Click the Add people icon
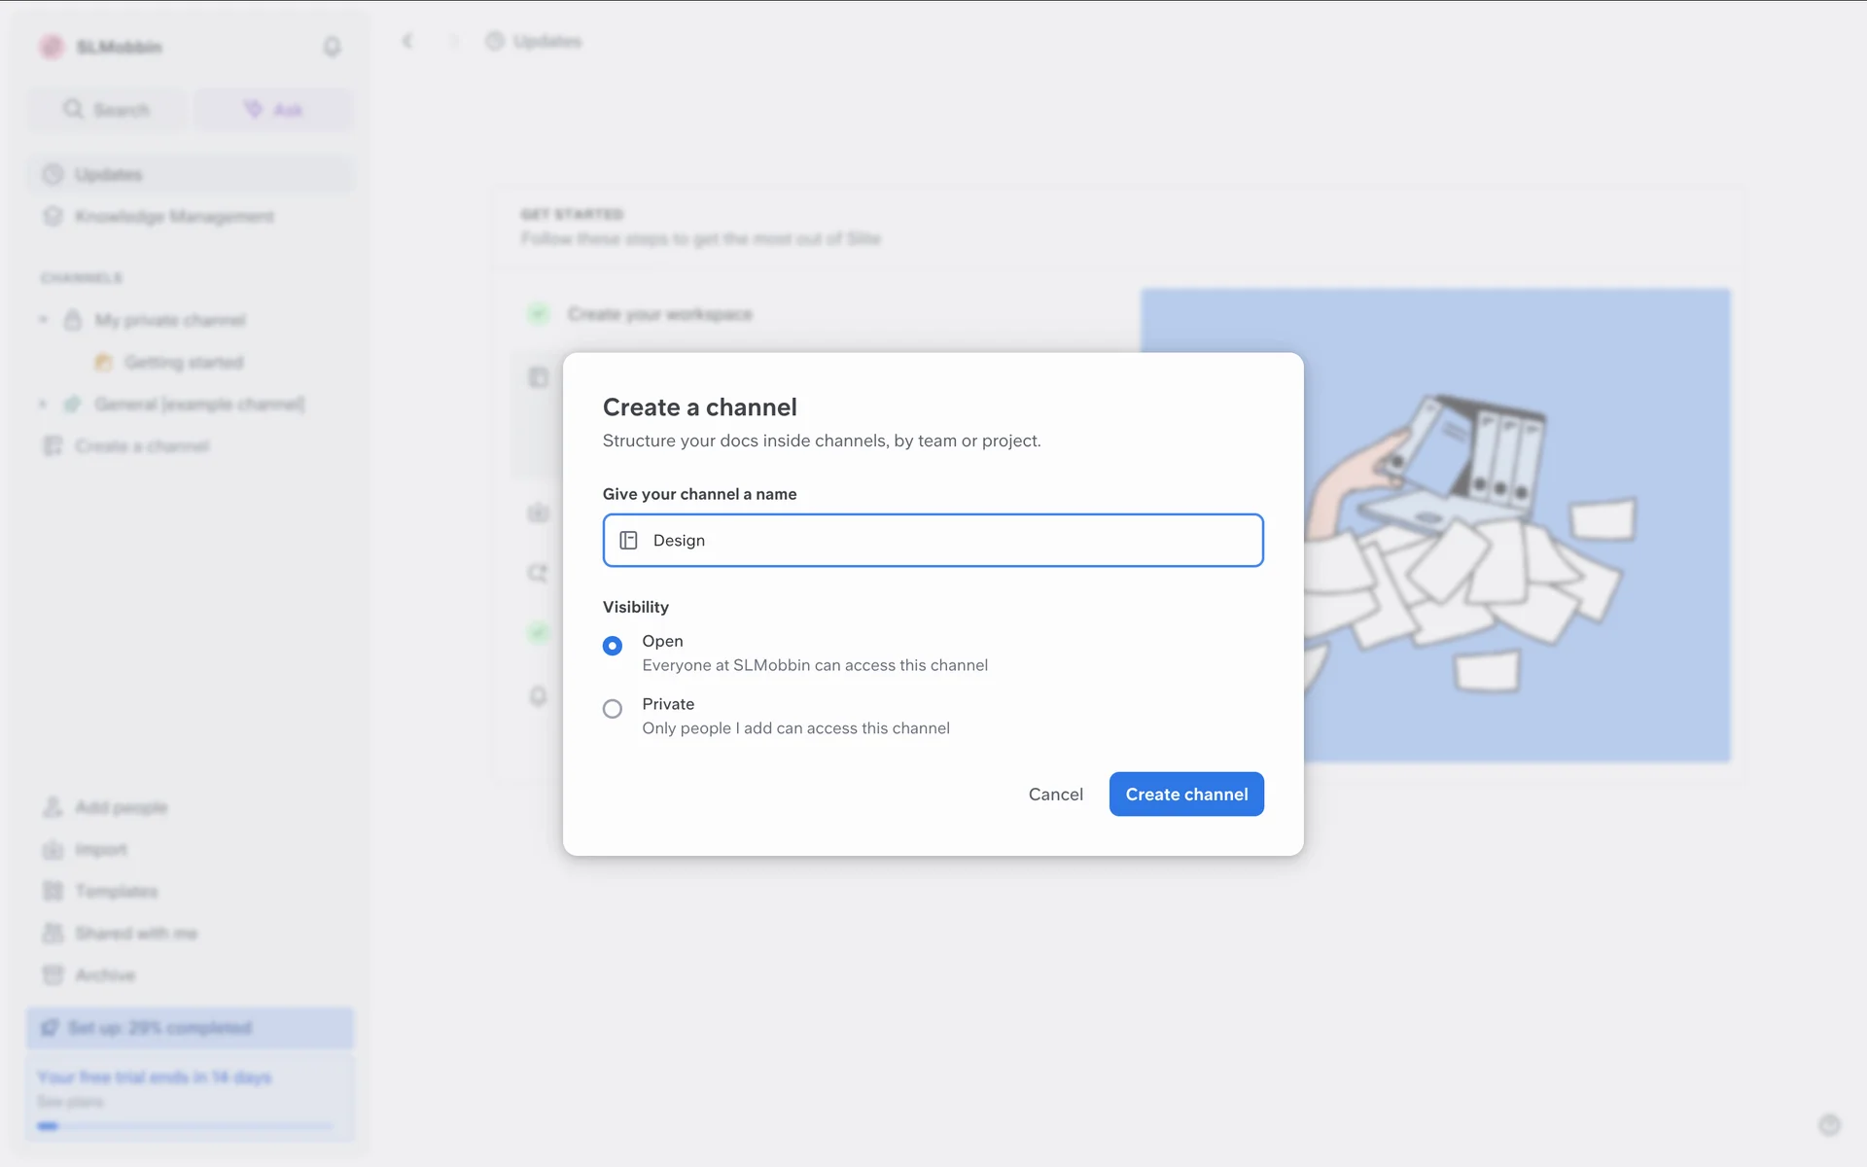Screen dimensions: 1867x1167 click(53, 807)
